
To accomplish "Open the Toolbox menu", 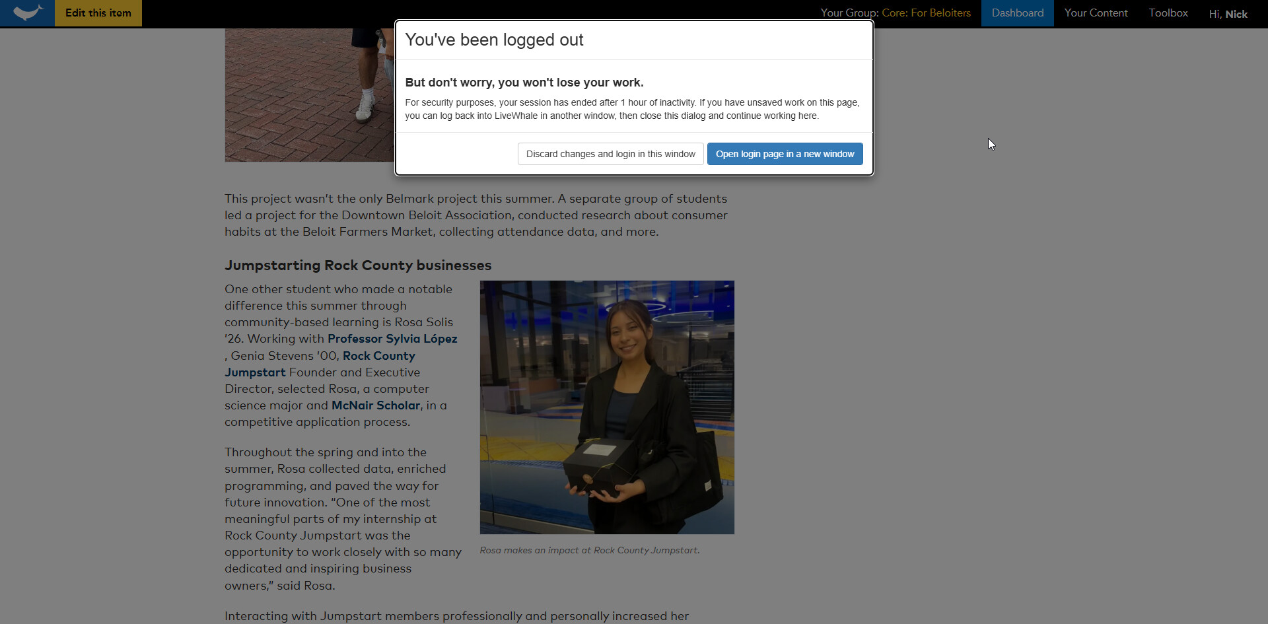I will pyautogui.click(x=1168, y=13).
